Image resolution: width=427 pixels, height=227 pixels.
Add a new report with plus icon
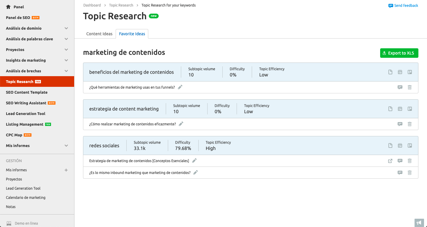pos(66,170)
